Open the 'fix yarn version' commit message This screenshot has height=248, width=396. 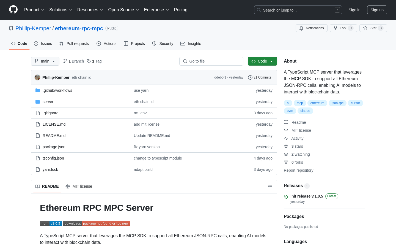(147, 147)
